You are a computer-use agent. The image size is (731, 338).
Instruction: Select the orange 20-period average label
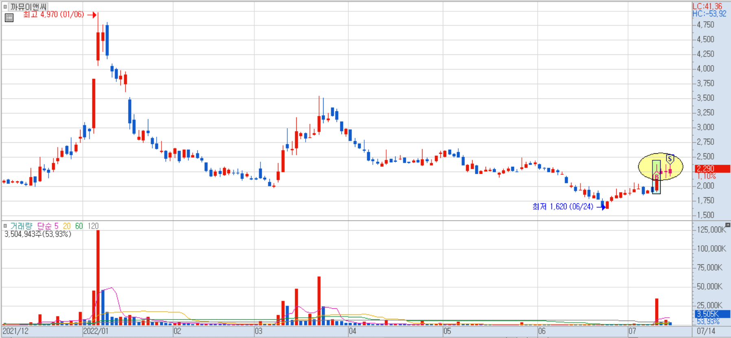tap(67, 226)
